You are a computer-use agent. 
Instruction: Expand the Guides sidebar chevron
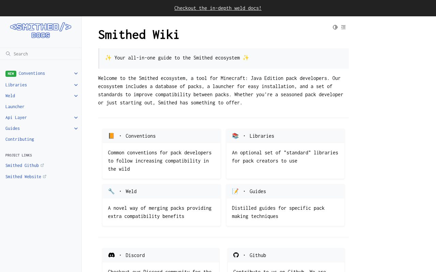(x=76, y=129)
